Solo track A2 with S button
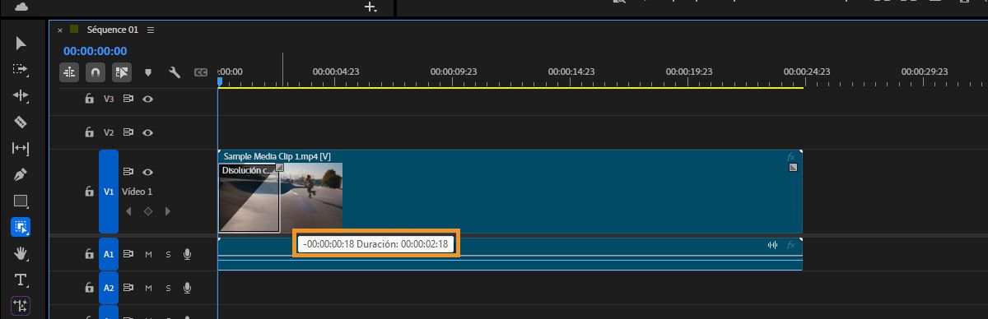The image size is (988, 319). [168, 288]
